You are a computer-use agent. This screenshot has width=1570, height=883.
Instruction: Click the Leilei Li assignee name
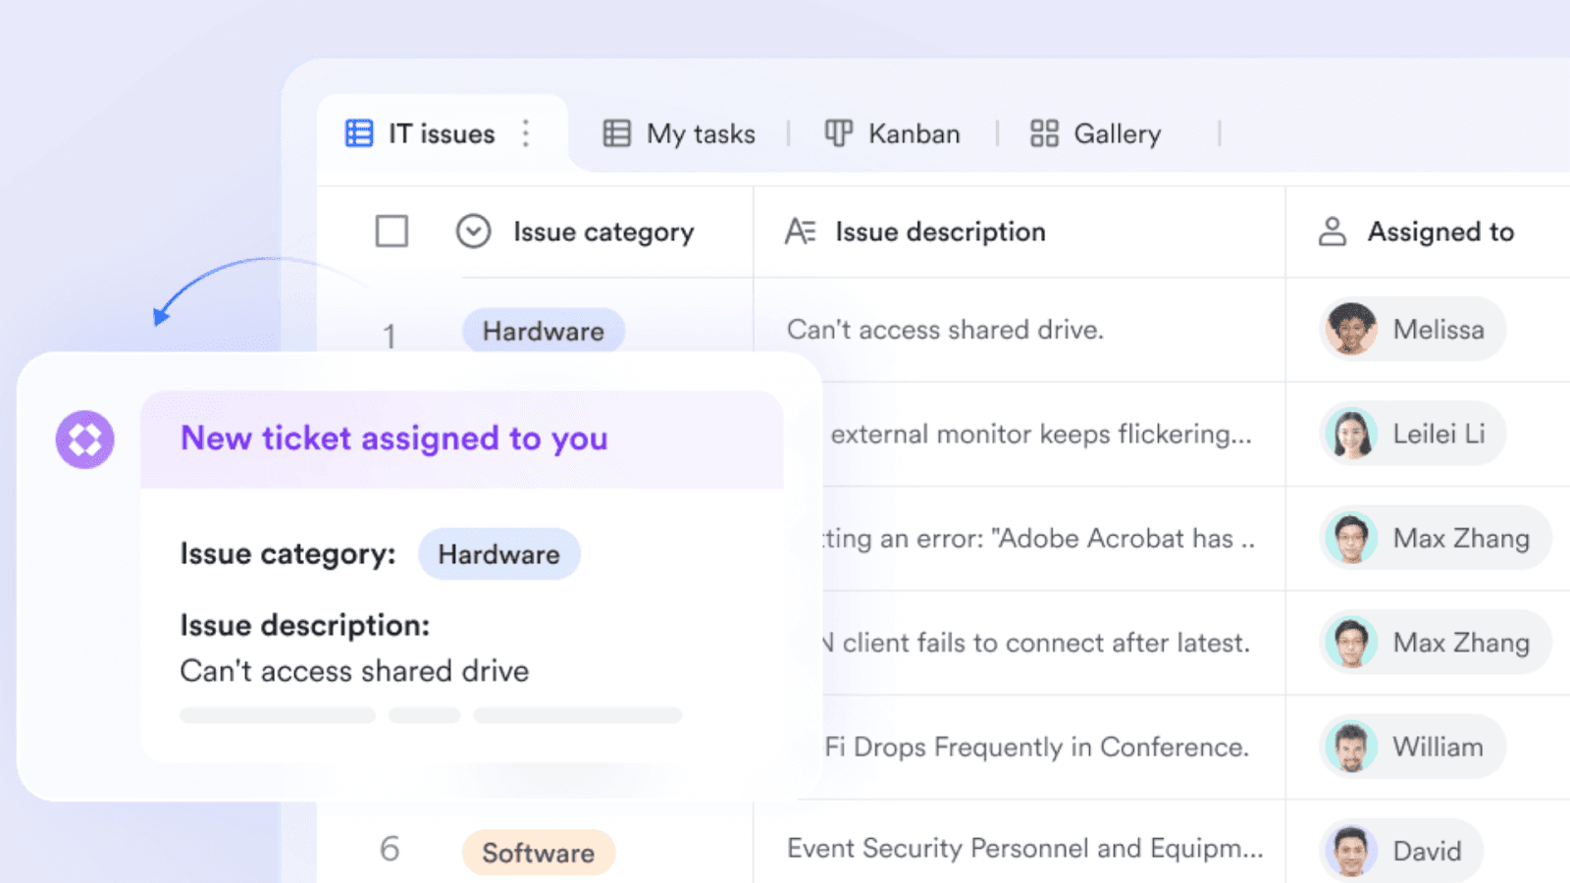point(1439,434)
